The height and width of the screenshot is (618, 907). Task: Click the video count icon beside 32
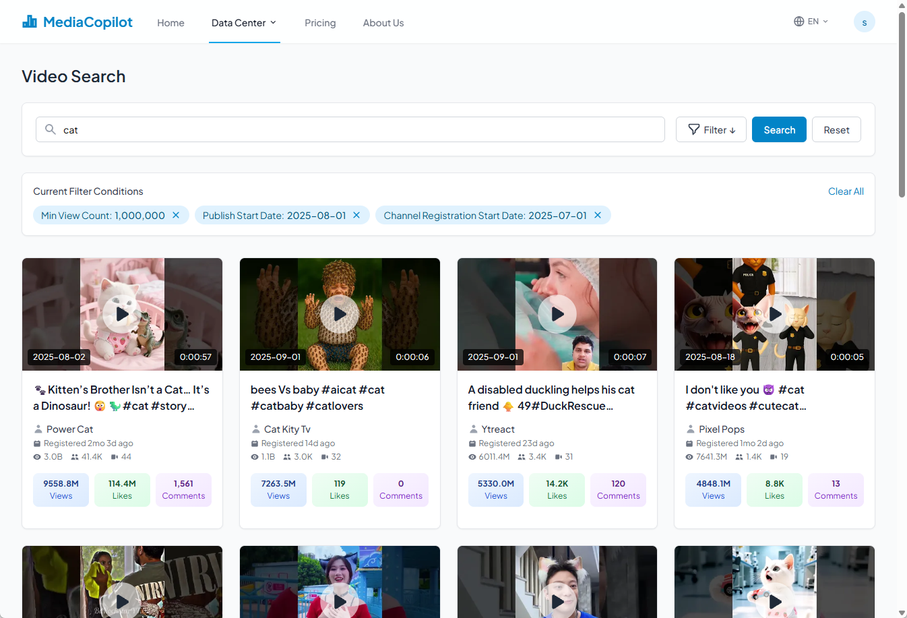[x=325, y=457]
